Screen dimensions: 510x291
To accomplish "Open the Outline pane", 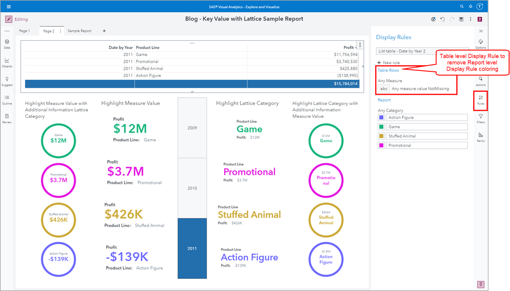I will 7,99.
